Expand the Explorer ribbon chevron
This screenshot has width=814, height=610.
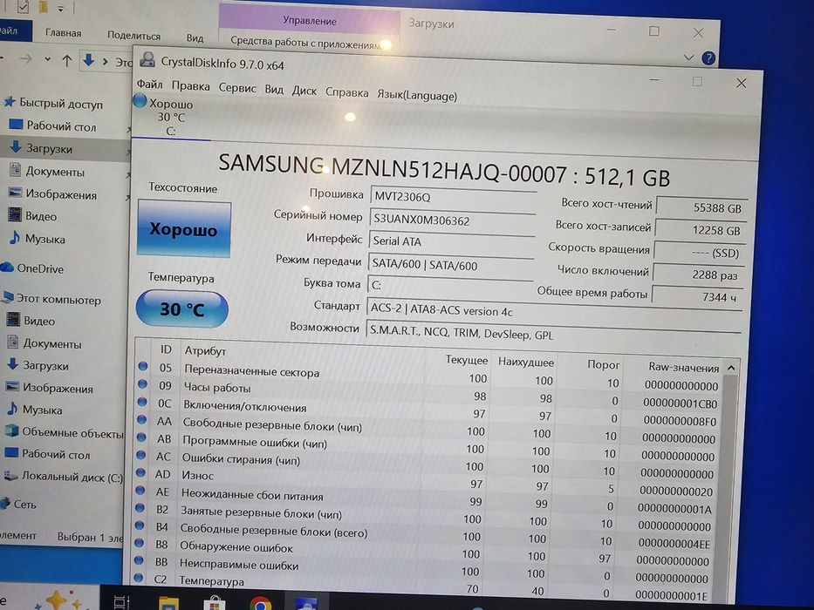[688, 57]
